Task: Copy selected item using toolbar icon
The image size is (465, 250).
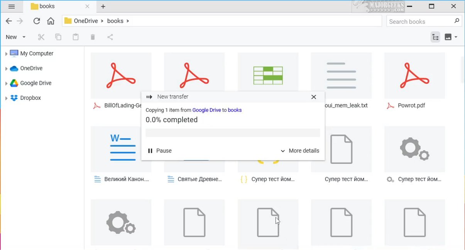Action: click(x=58, y=37)
